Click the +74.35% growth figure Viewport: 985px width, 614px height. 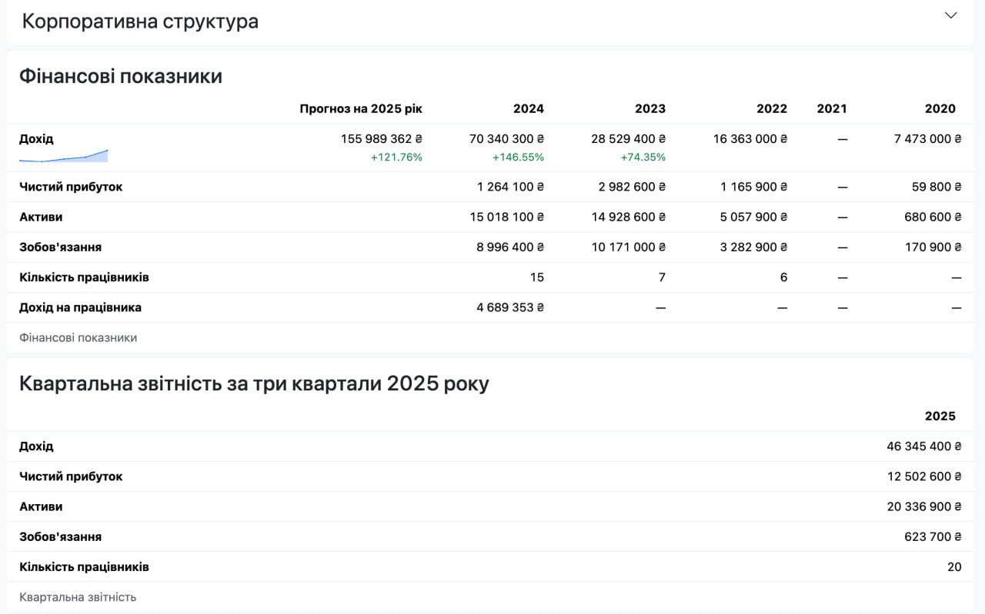tap(643, 158)
